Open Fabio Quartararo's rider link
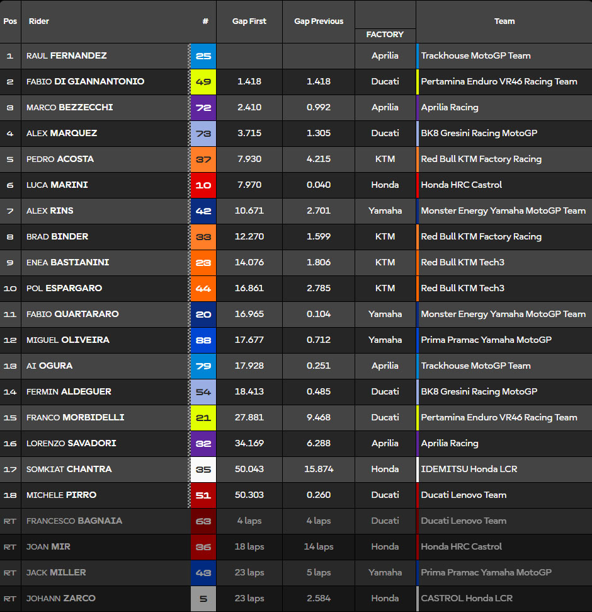Image resolution: width=592 pixels, height=612 pixels. [x=72, y=315]
